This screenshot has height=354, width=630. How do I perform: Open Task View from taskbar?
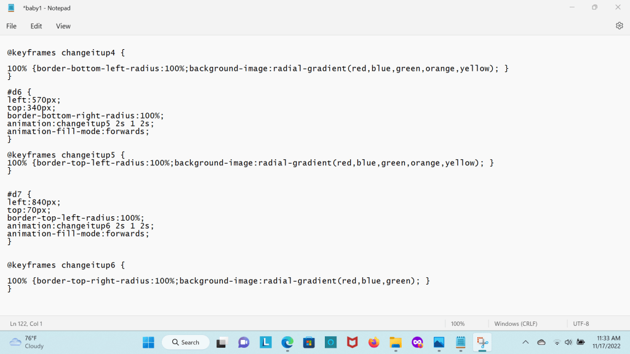(x=222, y=342)
